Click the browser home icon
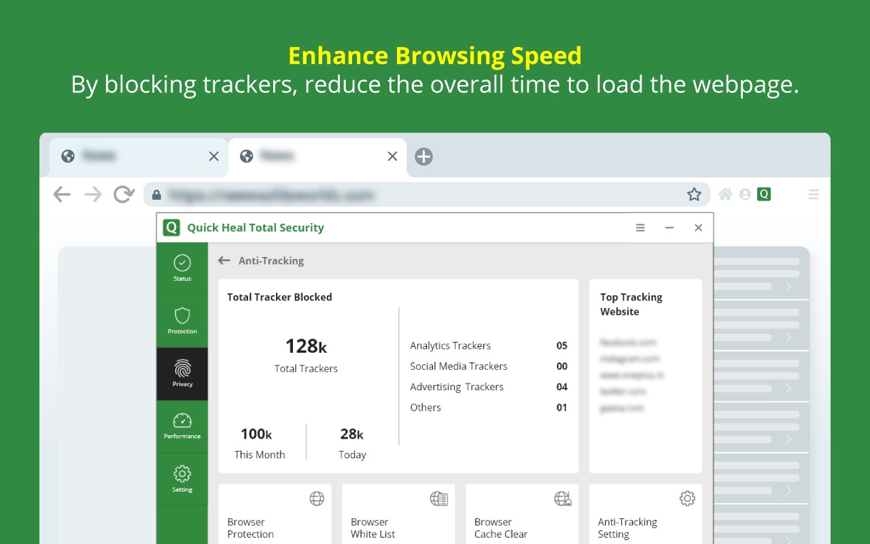The image size is (870, 544). point(725,194)
